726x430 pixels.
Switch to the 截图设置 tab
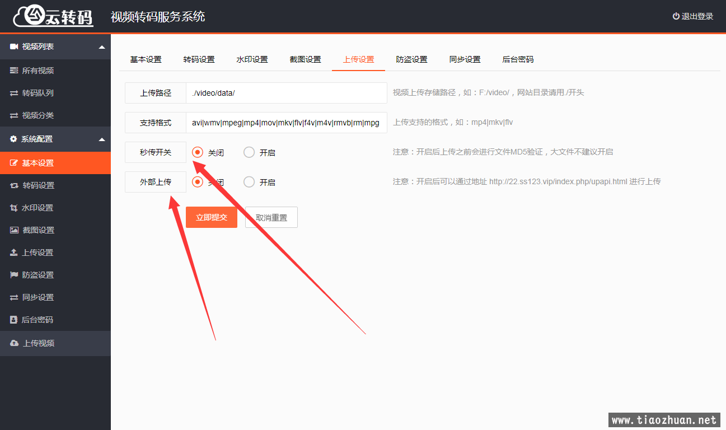tap(305, 59)
